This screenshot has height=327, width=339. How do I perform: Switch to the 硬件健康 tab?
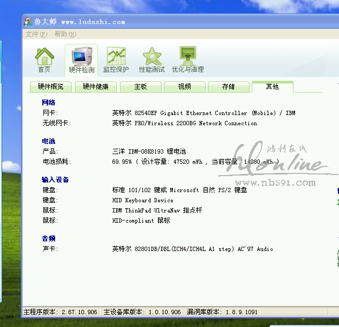[95, 87]
